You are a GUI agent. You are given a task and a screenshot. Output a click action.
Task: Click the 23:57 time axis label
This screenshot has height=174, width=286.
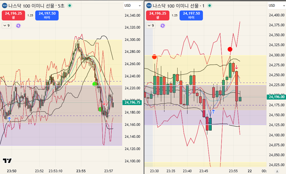click(108, 171)
